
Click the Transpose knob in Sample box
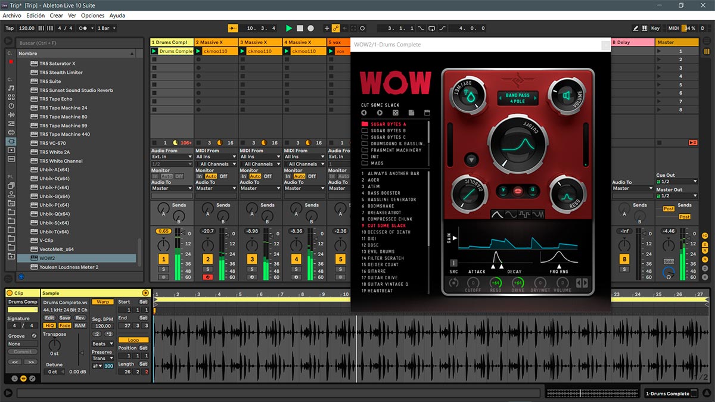[x=54, y=345]
